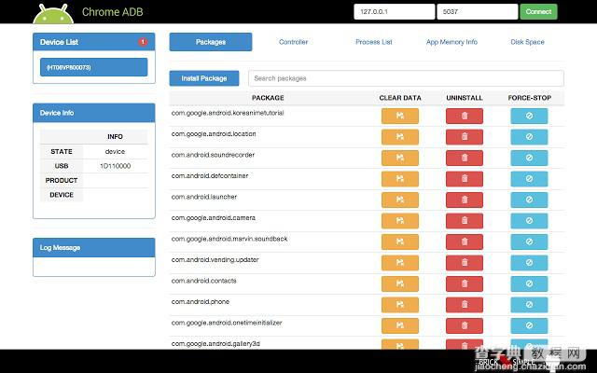Select device HT06VP800073

pos(93,67)
